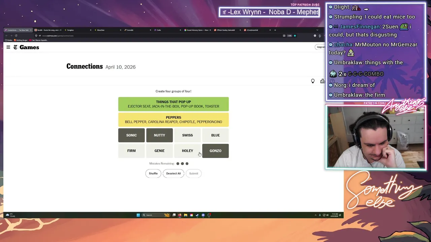Open File Explorer from the taskbar
Image resolution: width=431 pixels, height=242 pixels.
pyautogui.click(x=186, y=215)
